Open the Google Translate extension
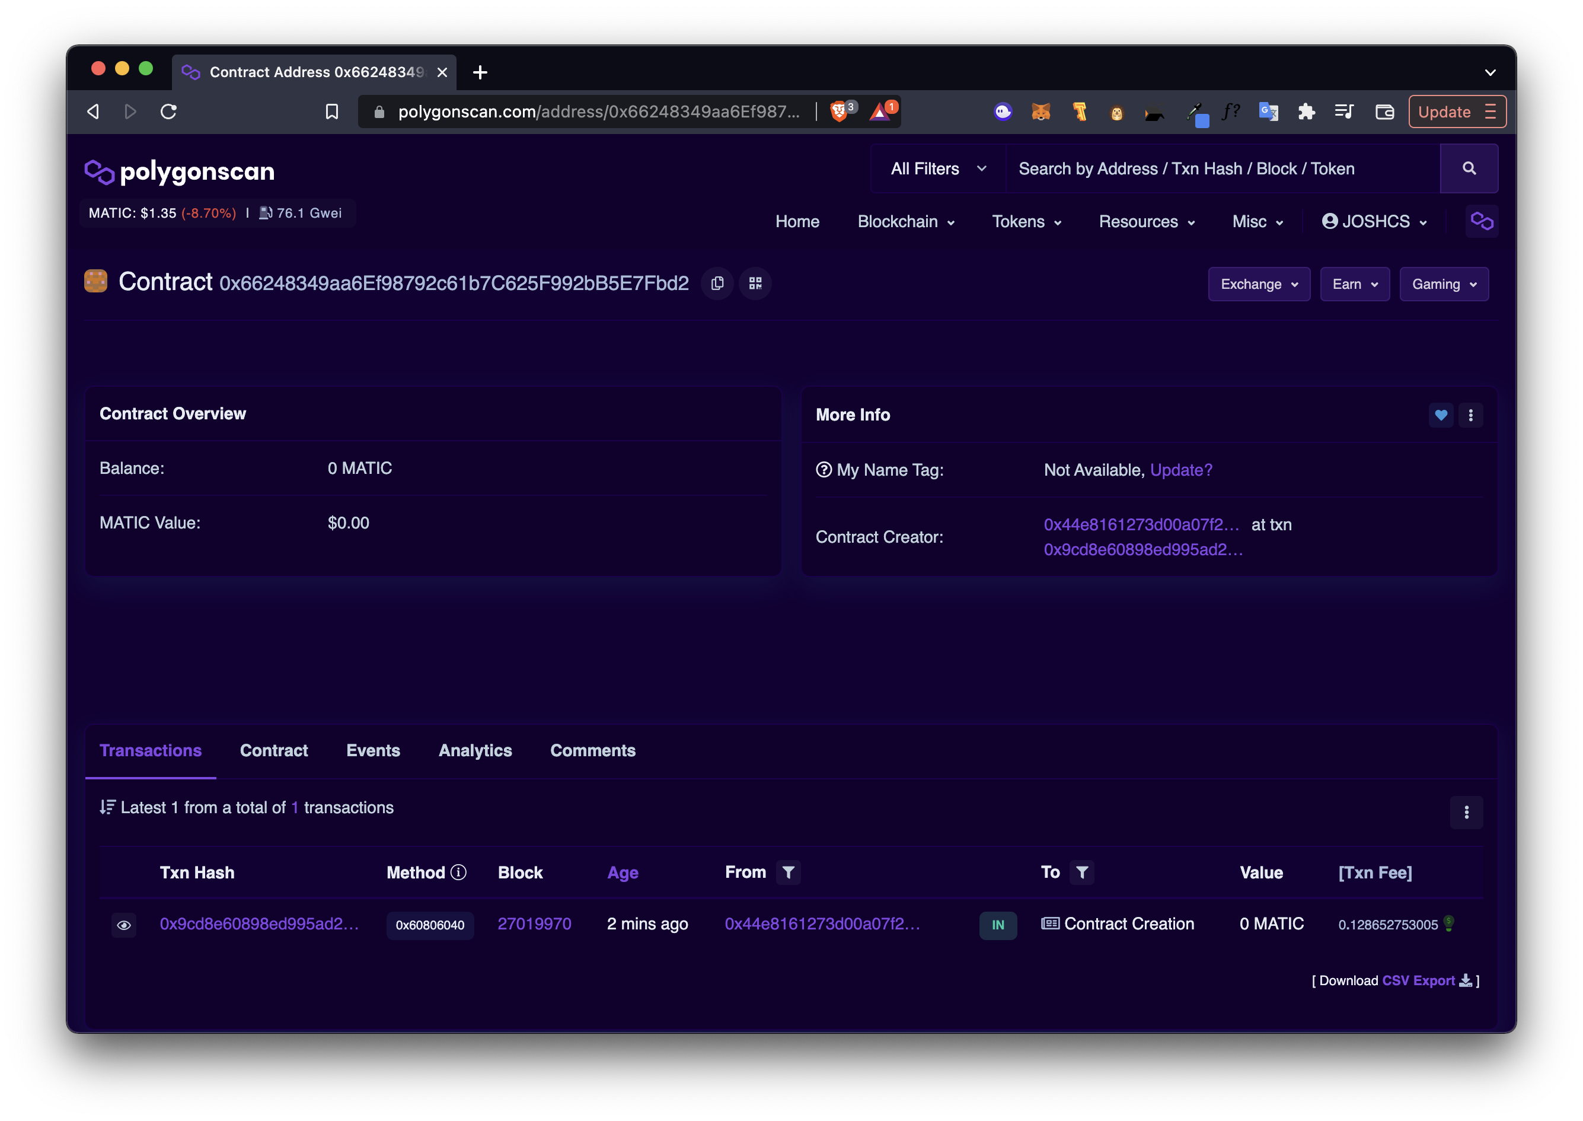The width and height of the screenshot is (1583, 1121). tap(1268, 111)
